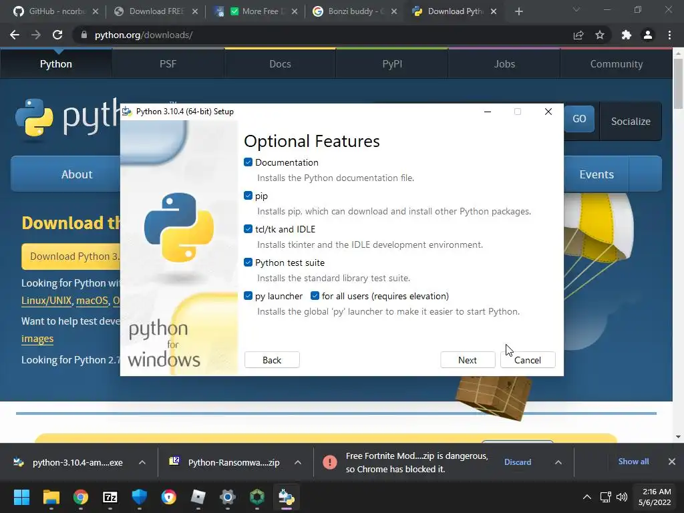684x513 pixels.
Task: Click Next in Python Setup
Action: (468, 360)
